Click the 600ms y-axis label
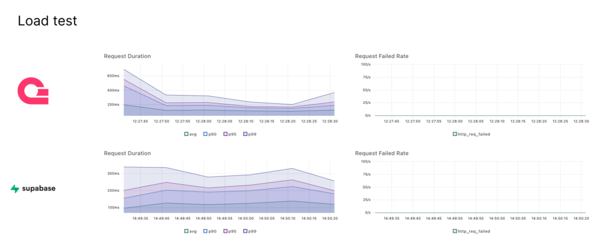Image resolution: width=606 pixels, height=238 pixels. [x=112, y=76]
